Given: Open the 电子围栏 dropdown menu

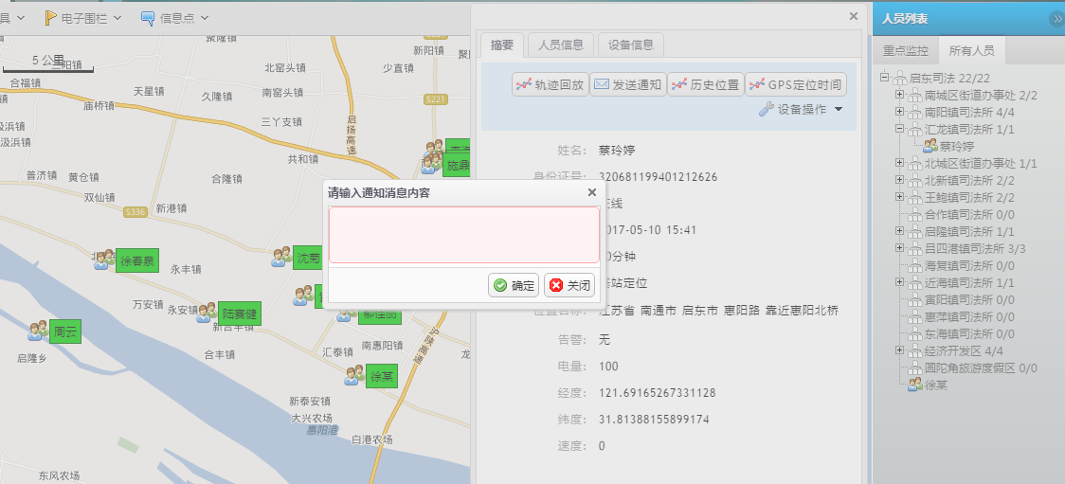Looking at the screenshot, I should coord(83,18).
